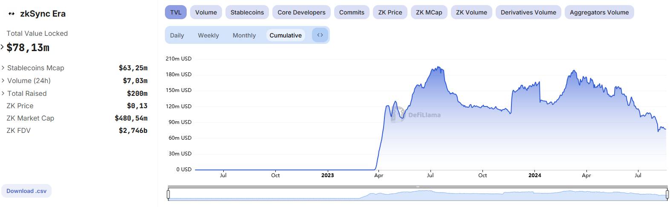Click the $63,25m Stablecoins Mcap value

point(133,68)
